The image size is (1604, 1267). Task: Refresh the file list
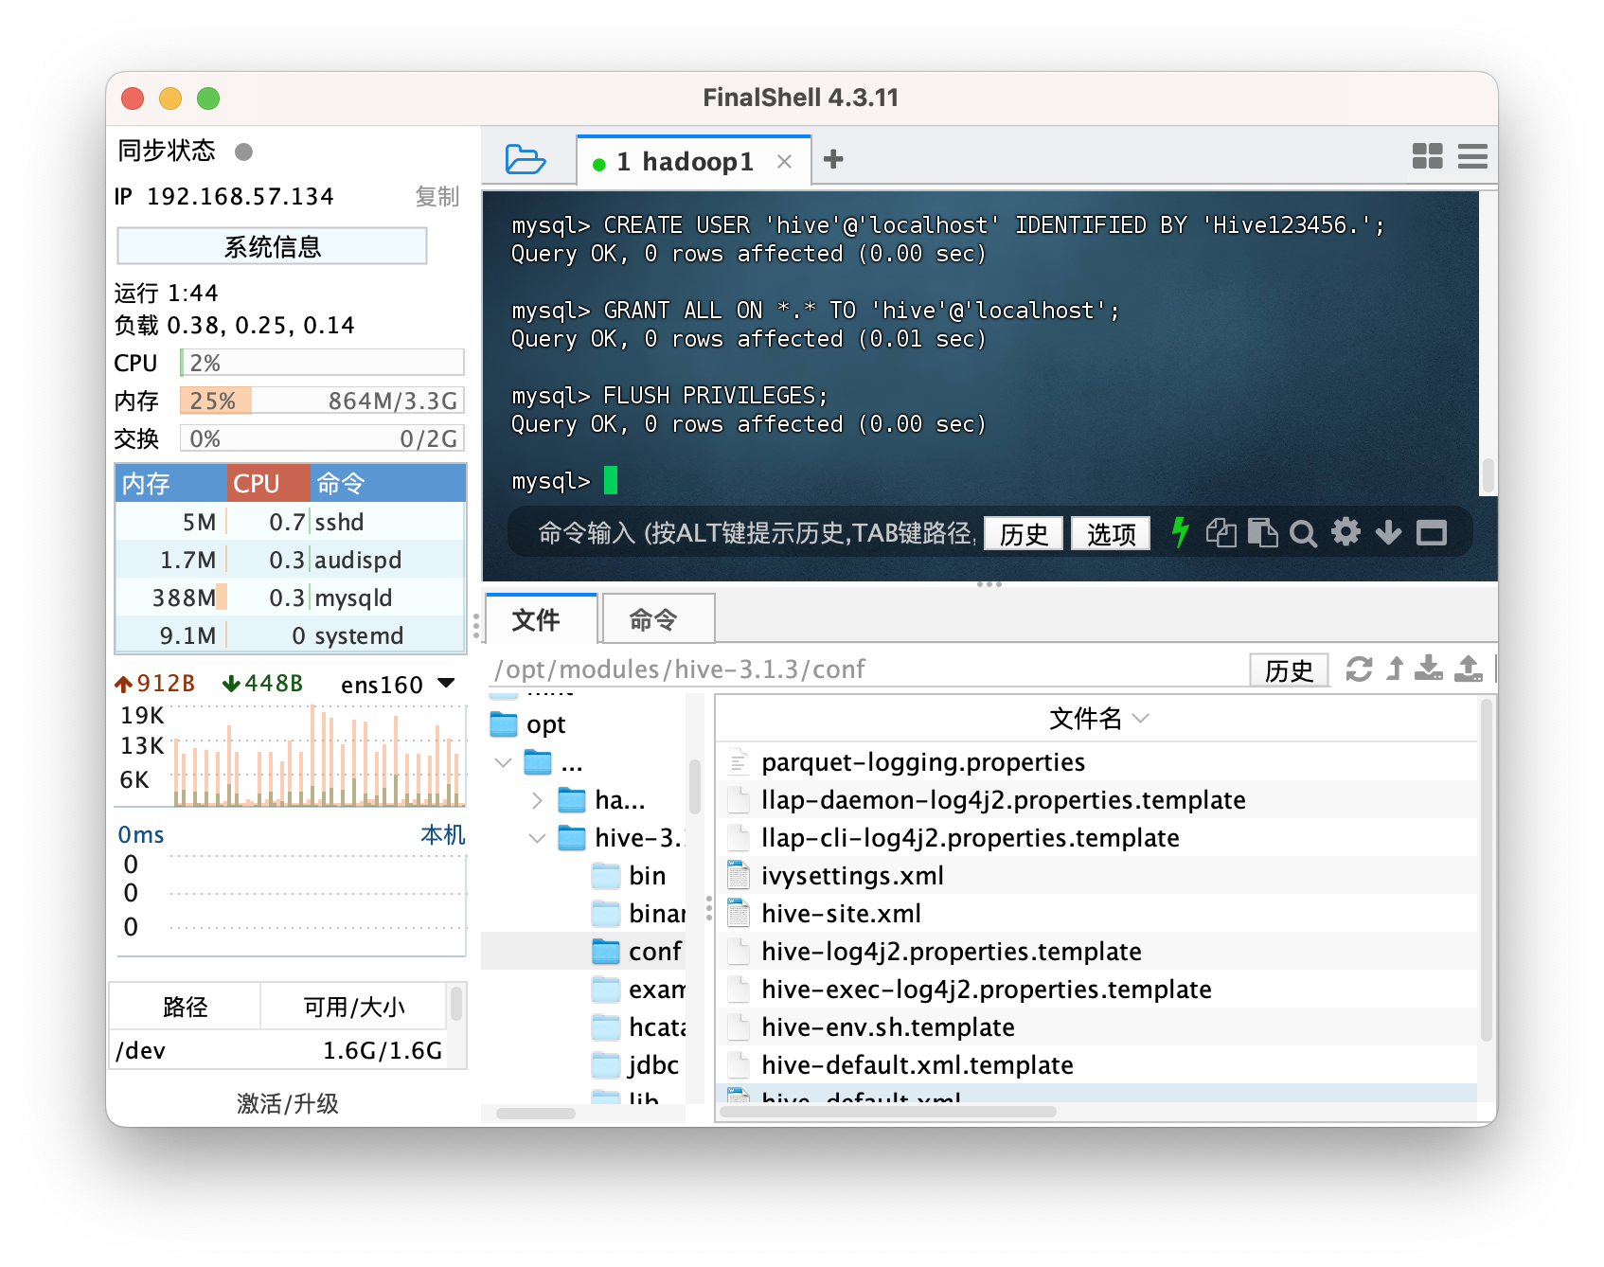coord(1359,669)
